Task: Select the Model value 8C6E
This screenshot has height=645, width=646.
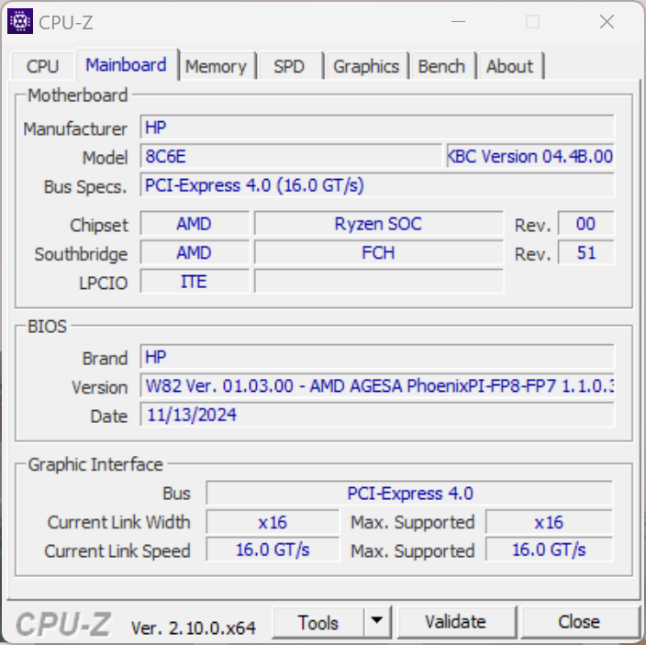Action: pyautogui.click(x=291, y=156)
